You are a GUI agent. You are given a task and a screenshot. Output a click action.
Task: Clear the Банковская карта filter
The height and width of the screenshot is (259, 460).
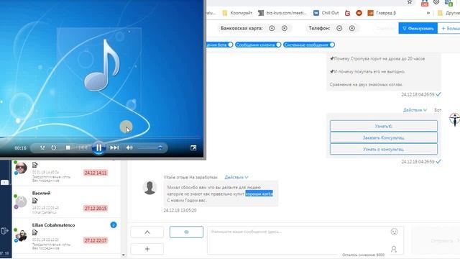285,28
